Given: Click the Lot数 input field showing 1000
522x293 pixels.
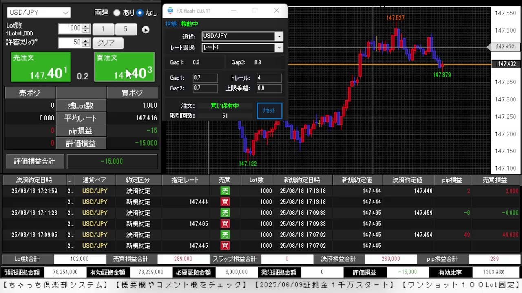Looking at the screenshot, I should (70, 28).
